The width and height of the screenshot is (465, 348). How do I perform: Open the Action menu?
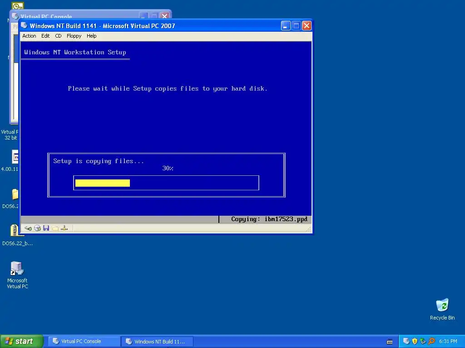[29, 36]
